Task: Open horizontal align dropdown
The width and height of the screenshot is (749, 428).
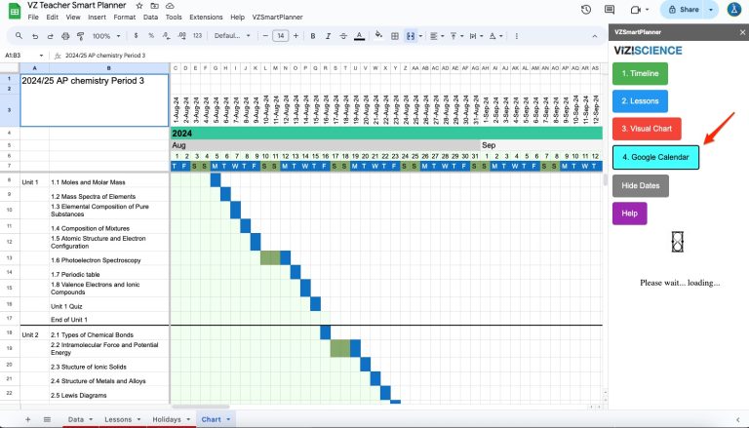Action: [x=437, y=36]
